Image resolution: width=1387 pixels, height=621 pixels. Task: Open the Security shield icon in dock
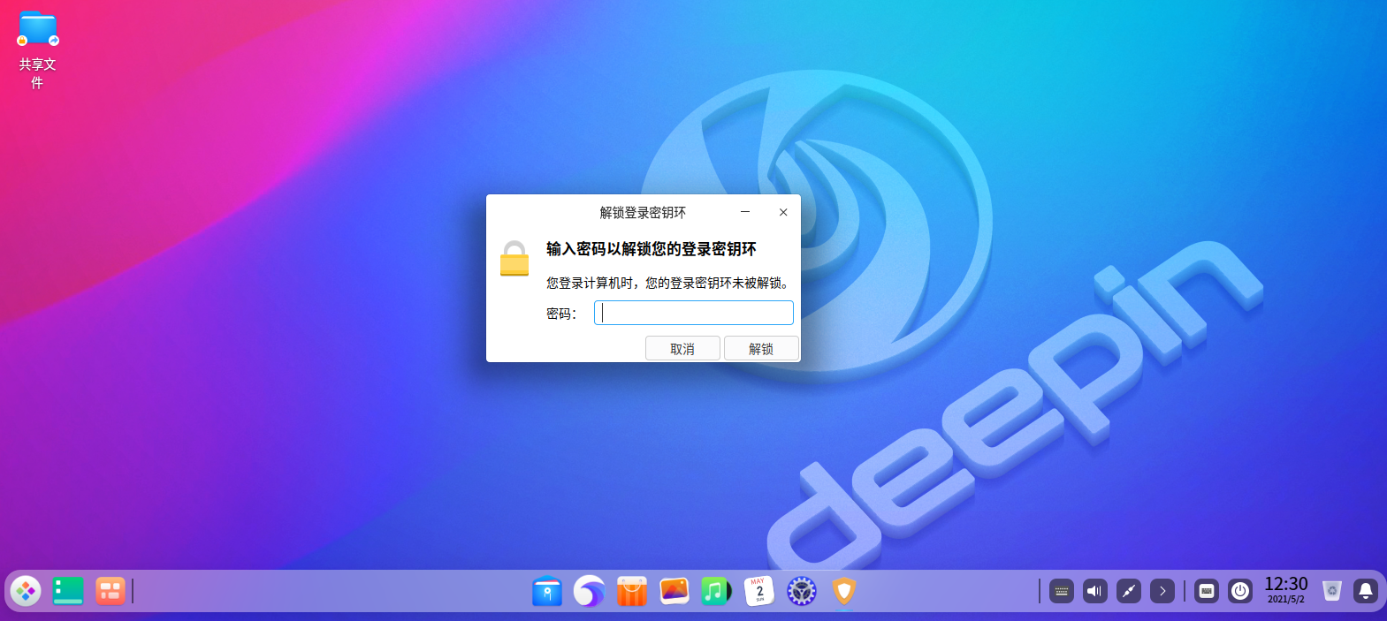(844, 591)
